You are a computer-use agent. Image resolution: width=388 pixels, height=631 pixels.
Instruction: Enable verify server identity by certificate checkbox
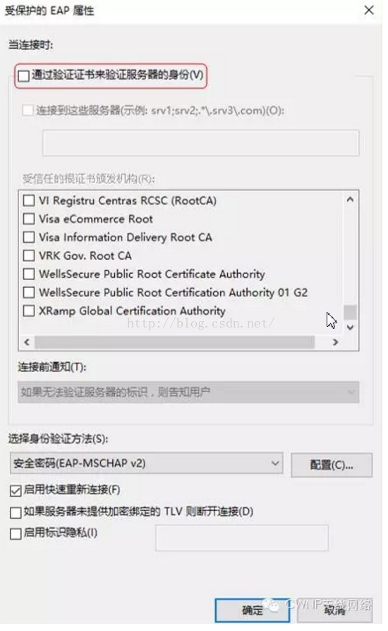pos(24,76)
